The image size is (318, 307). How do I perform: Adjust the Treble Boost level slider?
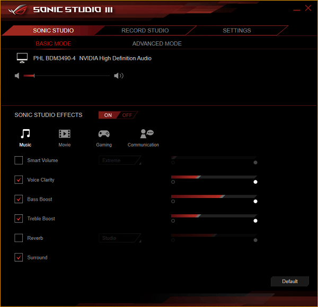click(x=214, y=216)
